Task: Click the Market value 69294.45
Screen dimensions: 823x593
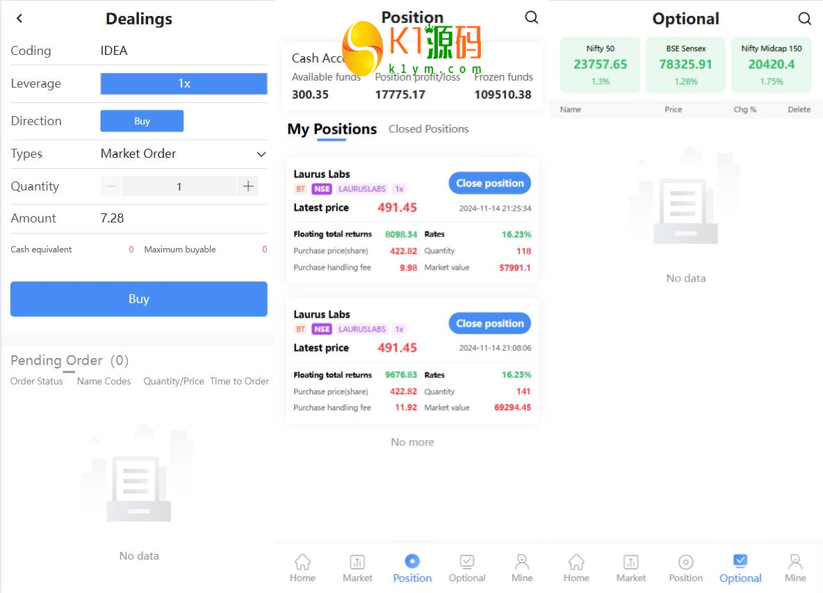Action: coord(512,407)
